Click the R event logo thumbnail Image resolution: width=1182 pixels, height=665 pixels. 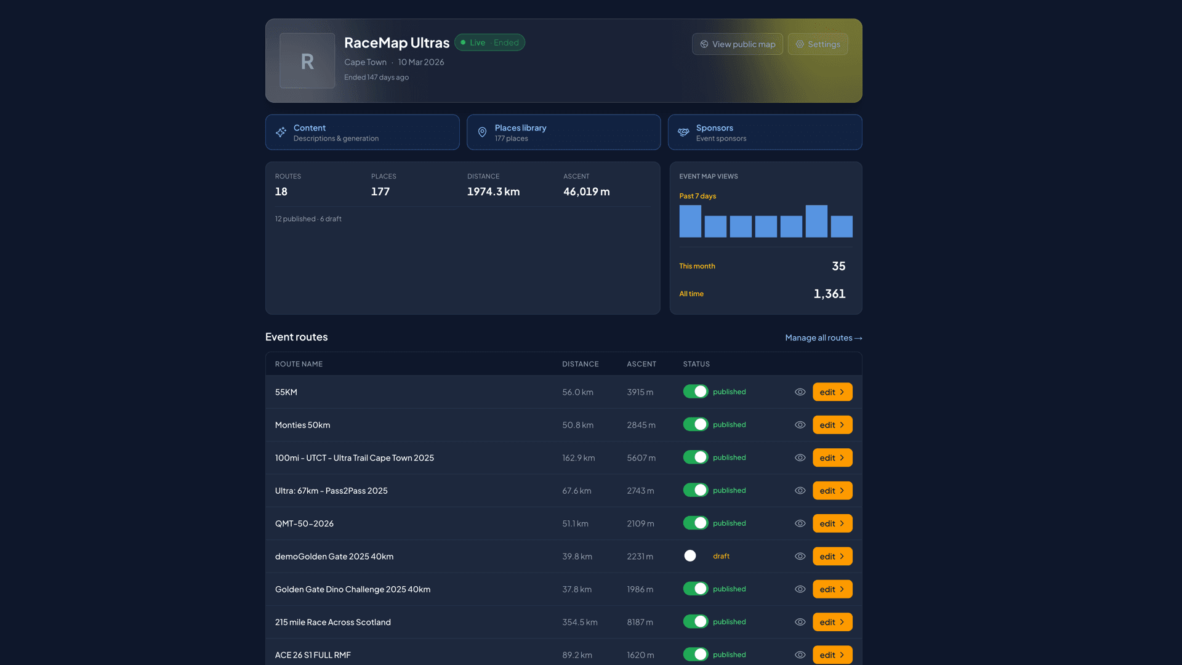pyautogui.click(x=307, y=61)
